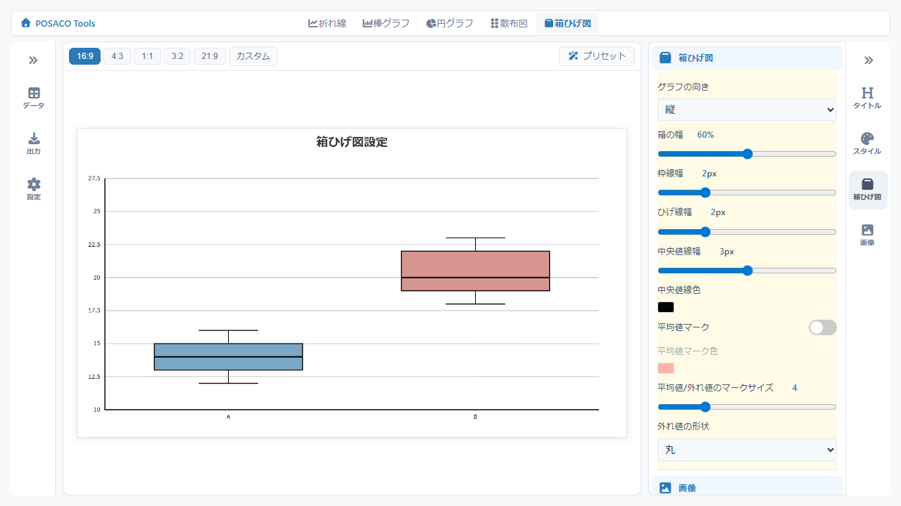
Task: Select the 箱ひげ図 panel icon on right sidebar
Action: click(x=867, y=188)
